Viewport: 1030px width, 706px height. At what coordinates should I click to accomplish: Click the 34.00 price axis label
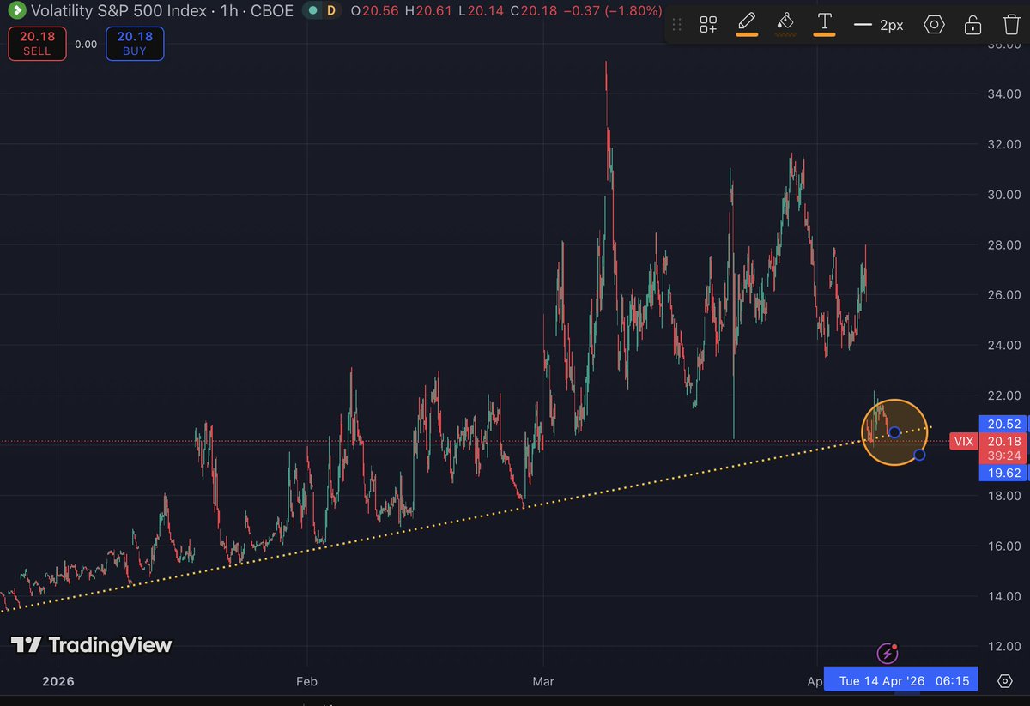click(x=1003, y=94)
